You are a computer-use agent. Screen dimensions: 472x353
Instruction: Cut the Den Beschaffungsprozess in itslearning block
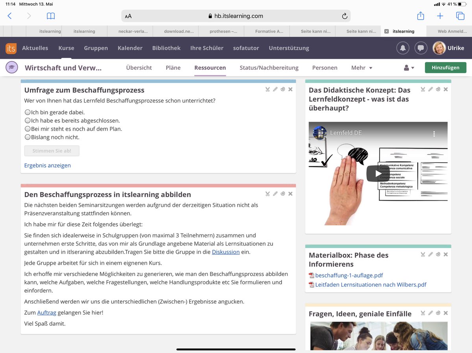tap(267, 194)
